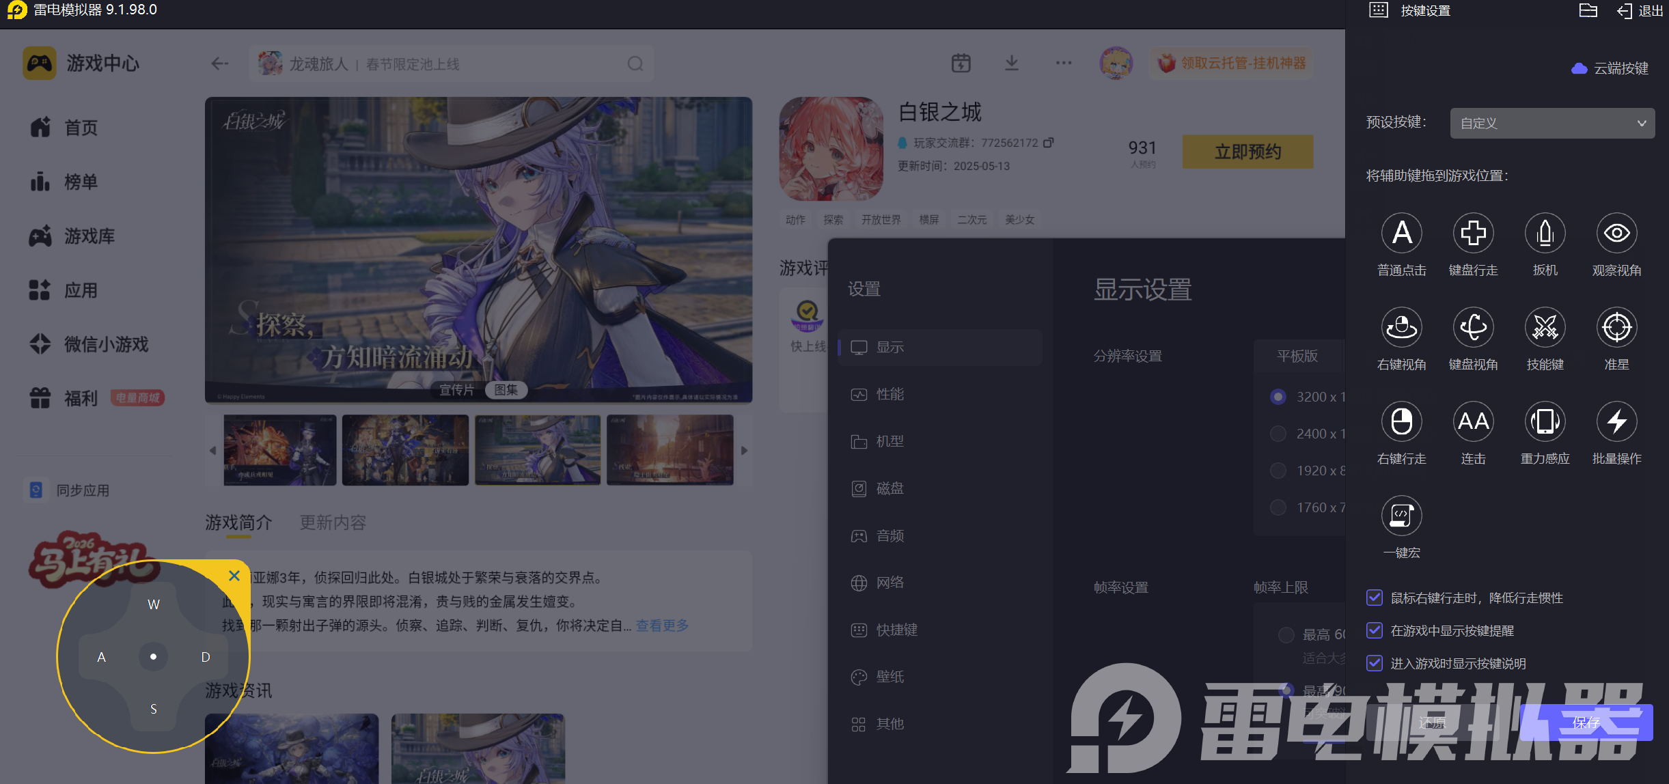The image size is (1669, 784).
Task: Open the 云端按键 cloud keys option
Action: 1610,68
